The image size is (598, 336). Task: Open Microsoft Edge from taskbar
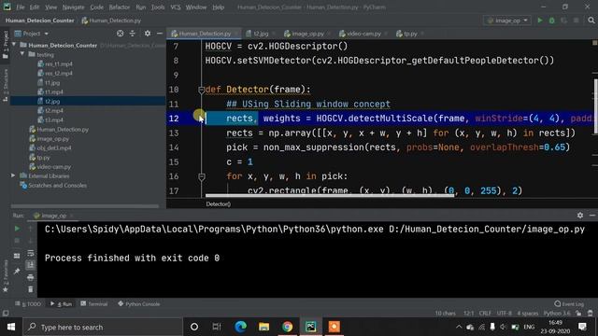pos(241,327)
